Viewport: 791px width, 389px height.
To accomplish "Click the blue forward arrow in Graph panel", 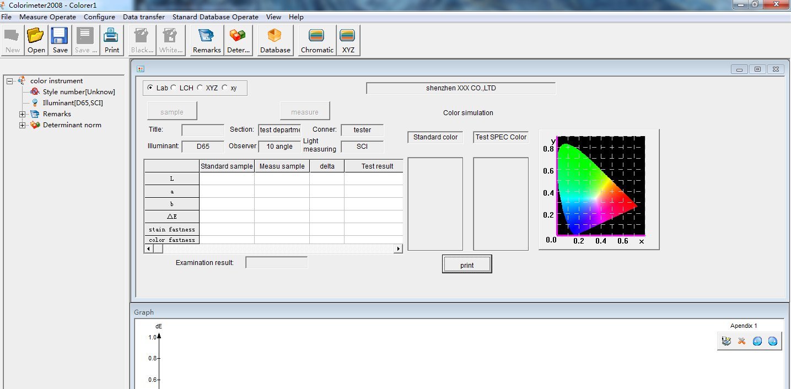I will [772, 341].
